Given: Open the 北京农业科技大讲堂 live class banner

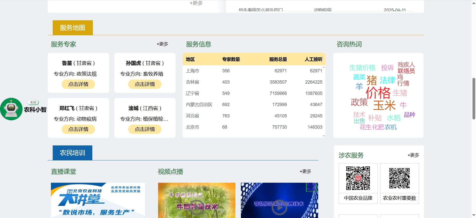Looking at the screenshot, I should [98, 200].
